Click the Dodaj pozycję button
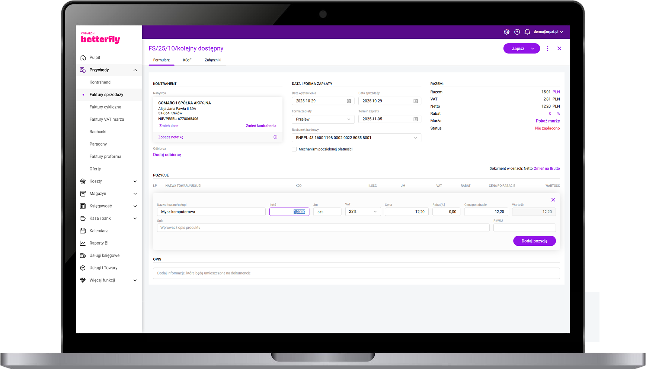 tap(534, 241)
